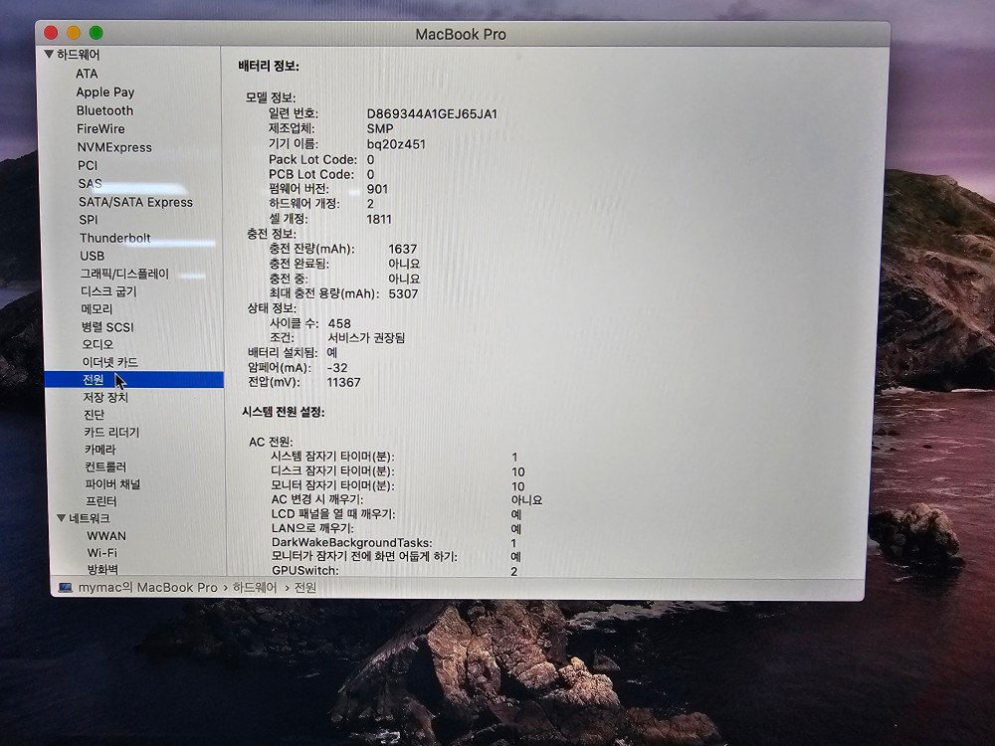
Task: Click the GPUSwitch label
Action: click(x=304, y=570)
